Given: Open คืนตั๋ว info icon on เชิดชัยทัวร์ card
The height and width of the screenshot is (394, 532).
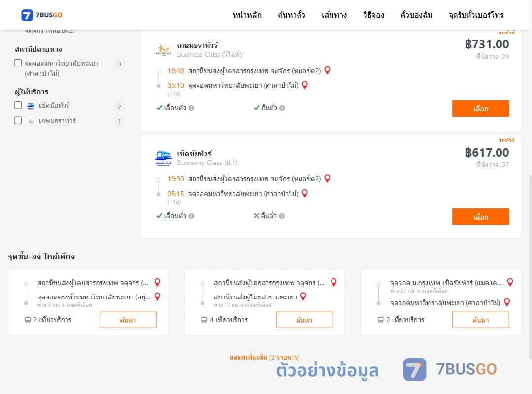Looking at the screenshot, I should coord(282,216).
